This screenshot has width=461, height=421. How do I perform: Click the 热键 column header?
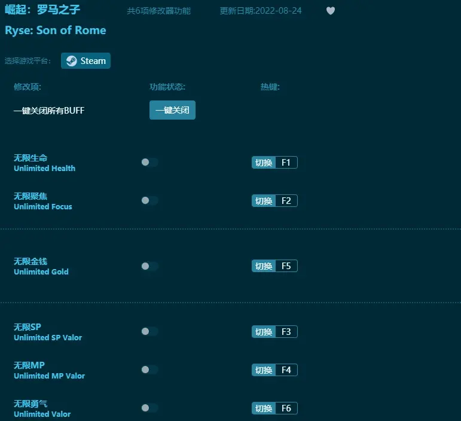tap(270, 87)
